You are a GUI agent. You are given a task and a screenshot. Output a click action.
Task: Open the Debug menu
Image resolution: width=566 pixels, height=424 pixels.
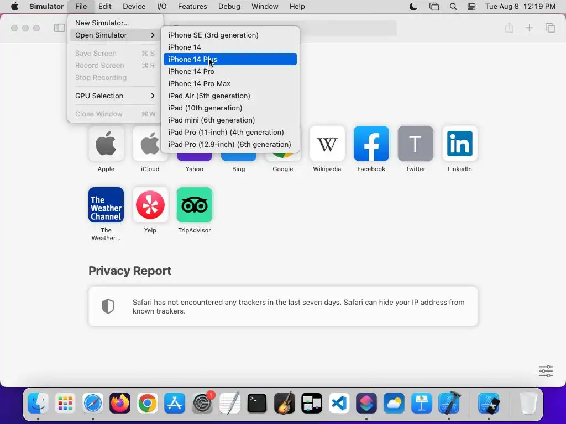point(229,7)
